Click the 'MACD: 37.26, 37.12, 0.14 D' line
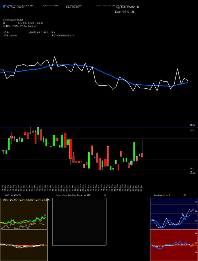This screenshot has height=261, width=198. [20, 26]
